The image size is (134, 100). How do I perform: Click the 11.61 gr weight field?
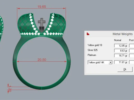click(121, 62)
